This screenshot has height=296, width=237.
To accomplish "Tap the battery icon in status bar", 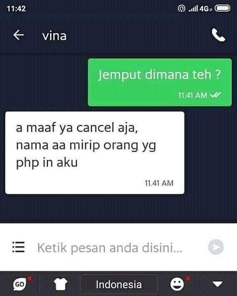I will (x=222, y=8).
